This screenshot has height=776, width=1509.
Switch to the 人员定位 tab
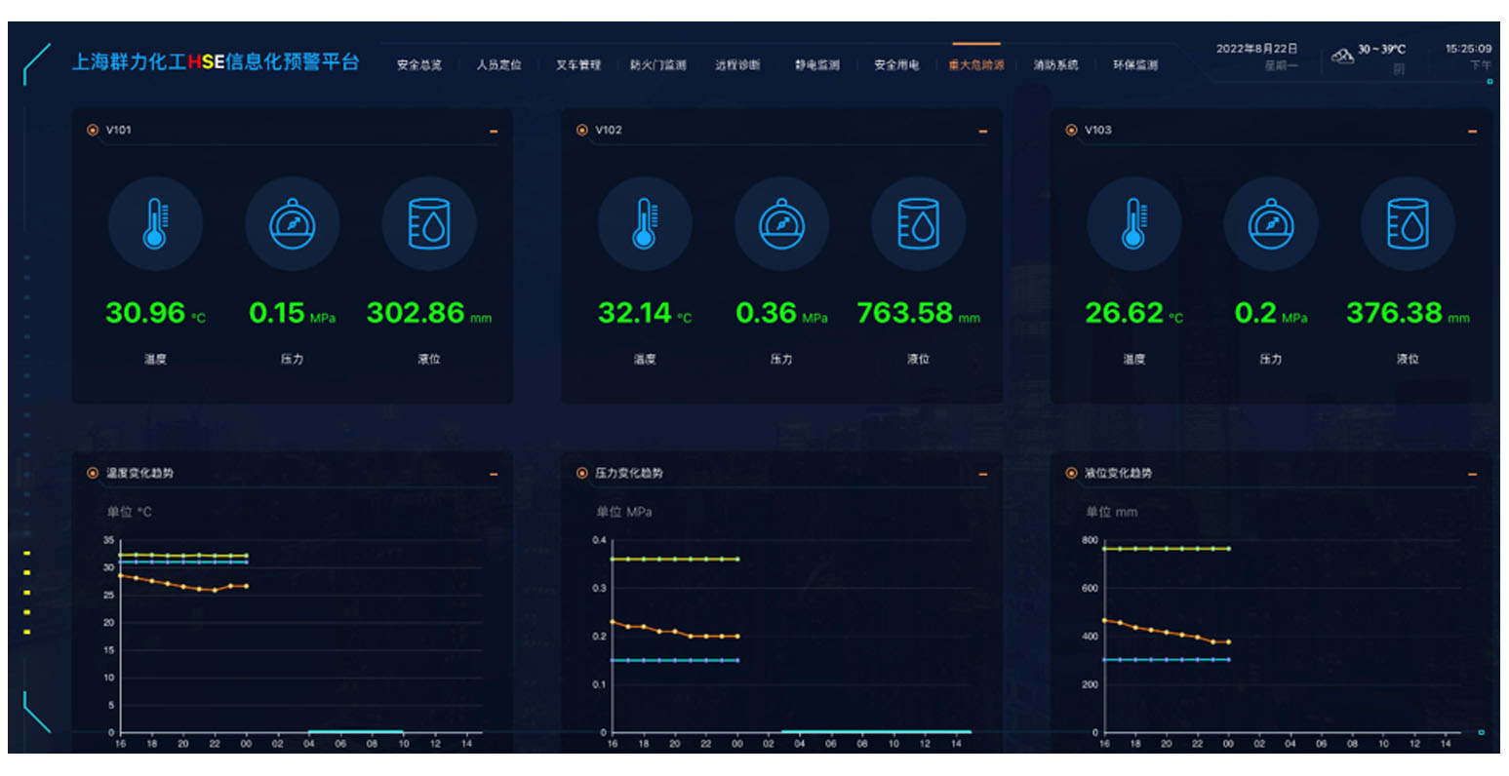click(x=498, y=65)
